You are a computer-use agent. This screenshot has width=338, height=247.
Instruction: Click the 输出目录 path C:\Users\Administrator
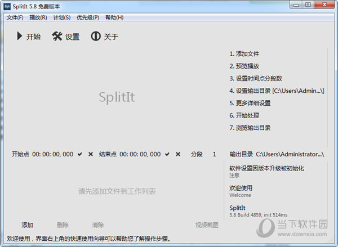(x=290, y=154)
